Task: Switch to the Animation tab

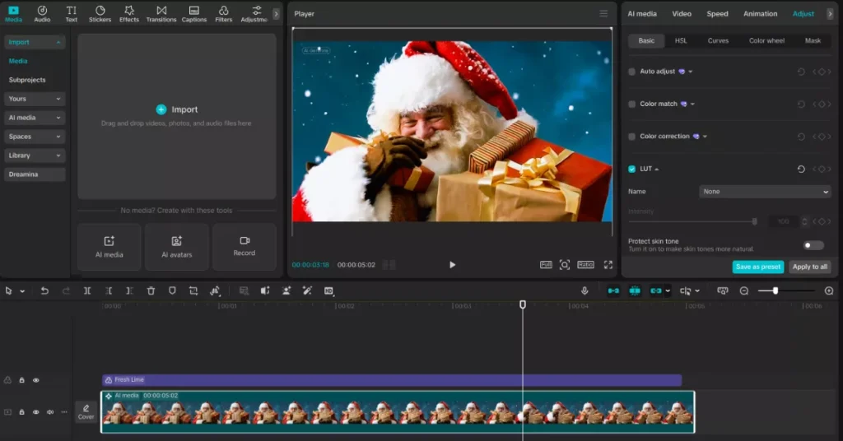Action: pyautogui.click(x=760, y=13)
